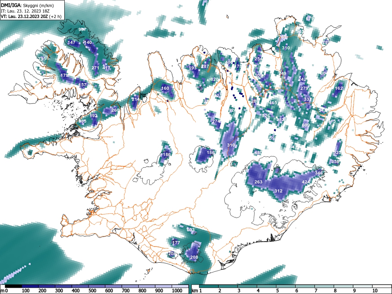Select the 160 visibility value

click(x=165, y=88)
